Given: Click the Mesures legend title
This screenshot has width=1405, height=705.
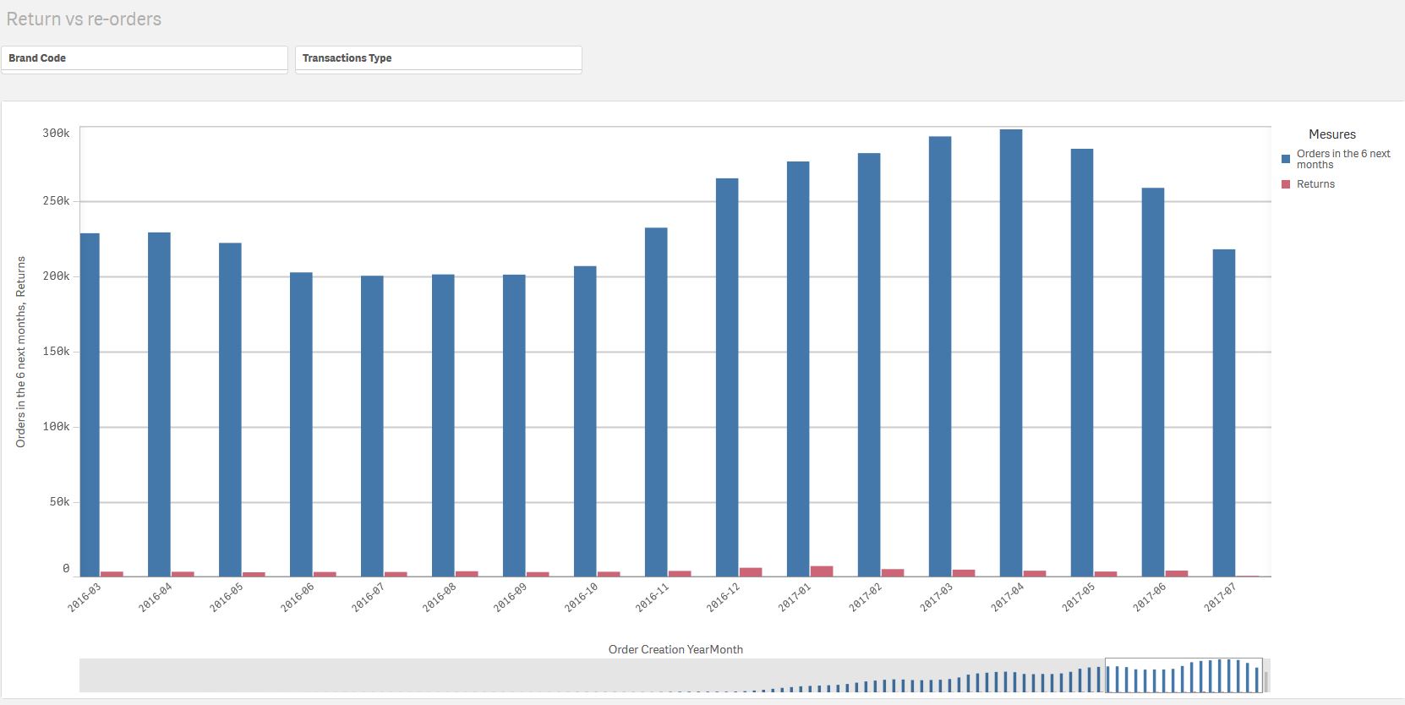Looking at the screenshot, I should tap(1332, 134).
